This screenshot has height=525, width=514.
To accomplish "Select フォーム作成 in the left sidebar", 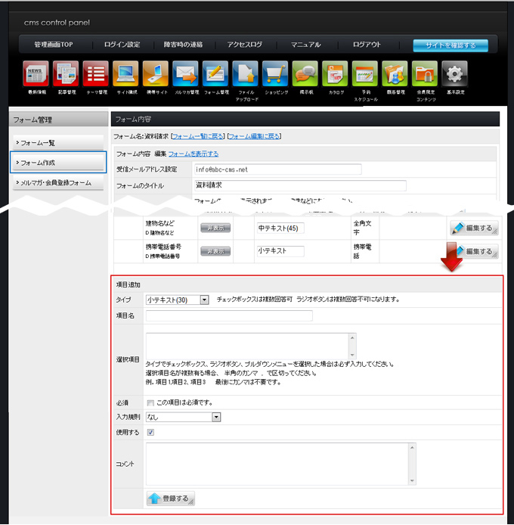I will pyautogui.click(x=58, y=162).
